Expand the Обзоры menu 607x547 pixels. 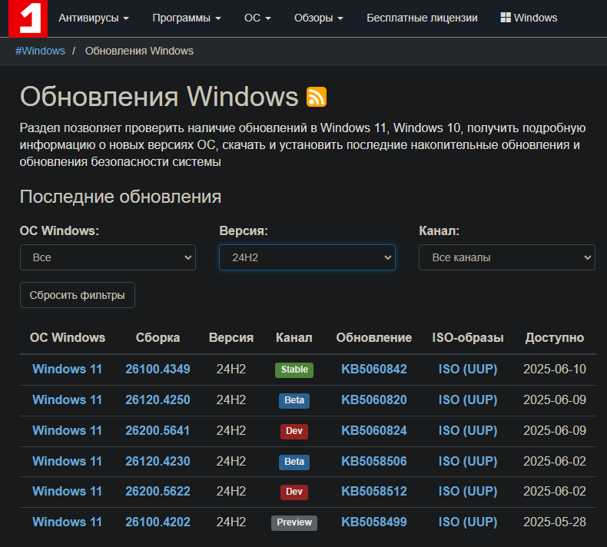point(319,18)
